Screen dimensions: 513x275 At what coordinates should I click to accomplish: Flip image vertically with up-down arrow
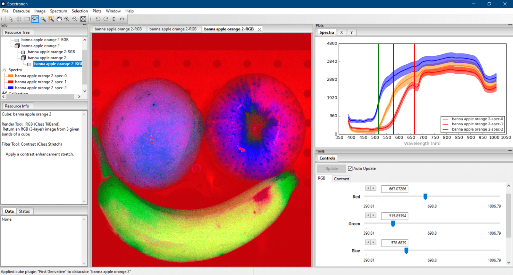[114, 19]
